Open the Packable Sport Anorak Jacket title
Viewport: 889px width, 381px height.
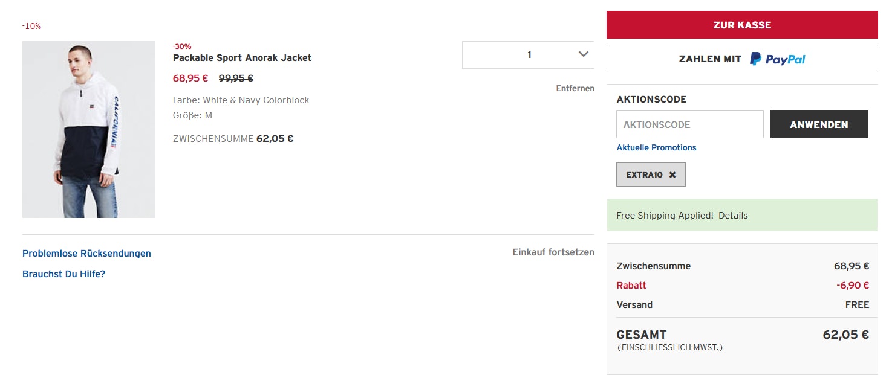pos(242,58)
